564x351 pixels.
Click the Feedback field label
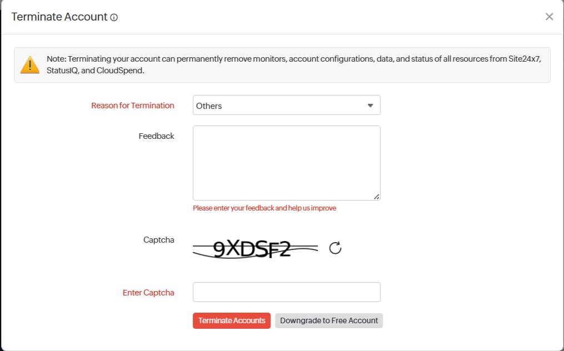point(157,136)
